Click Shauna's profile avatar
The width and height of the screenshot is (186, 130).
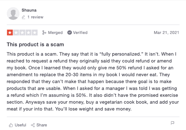coord(13,13)
